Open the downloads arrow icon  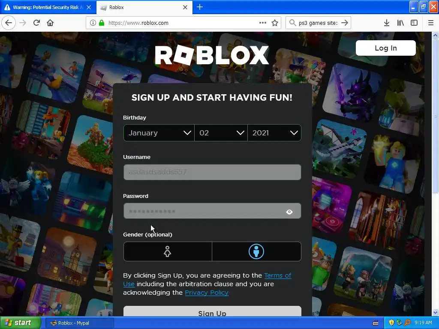[x=387, y=23]
